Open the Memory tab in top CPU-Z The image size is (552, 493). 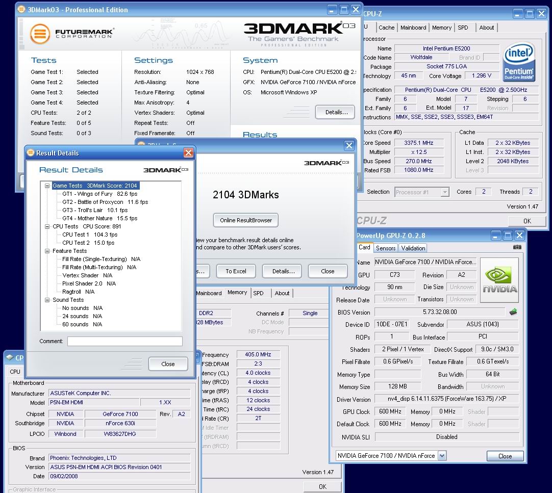(x=441, y=28)
